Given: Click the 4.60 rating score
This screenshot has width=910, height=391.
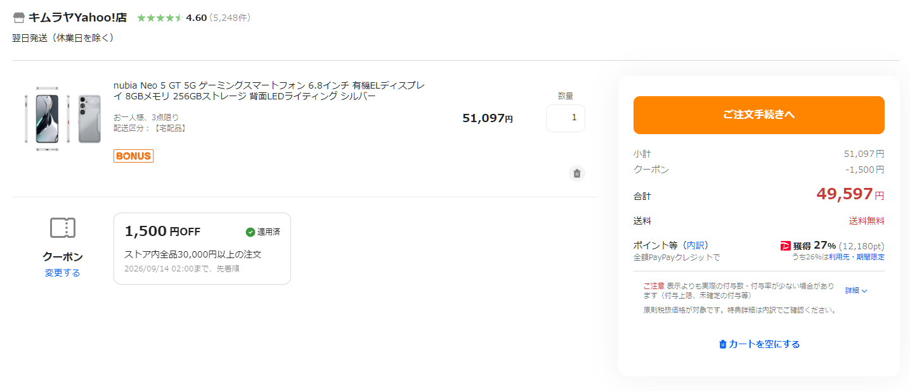Looking at the screenshot, I should [x=197, y=18].
